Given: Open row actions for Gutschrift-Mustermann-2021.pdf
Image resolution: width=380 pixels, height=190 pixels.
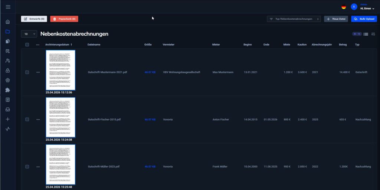Looking at the screenshot, I should (38, 72).
